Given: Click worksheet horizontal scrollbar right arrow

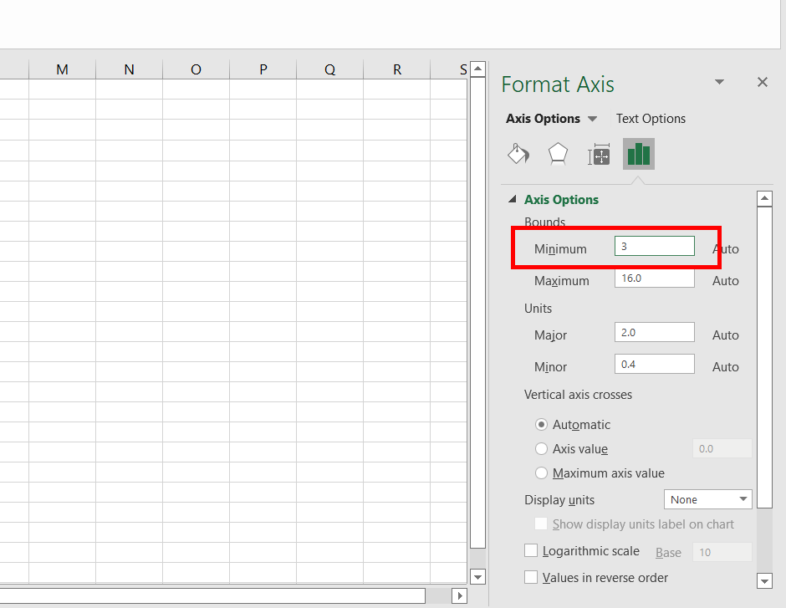Looking at the screenshot, I should [459, 596].
